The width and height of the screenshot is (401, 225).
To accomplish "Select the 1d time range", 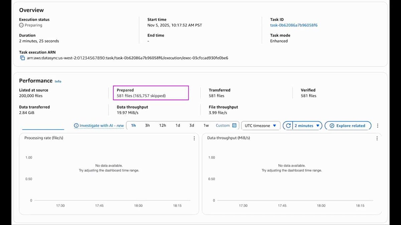I will click(178, 126).
